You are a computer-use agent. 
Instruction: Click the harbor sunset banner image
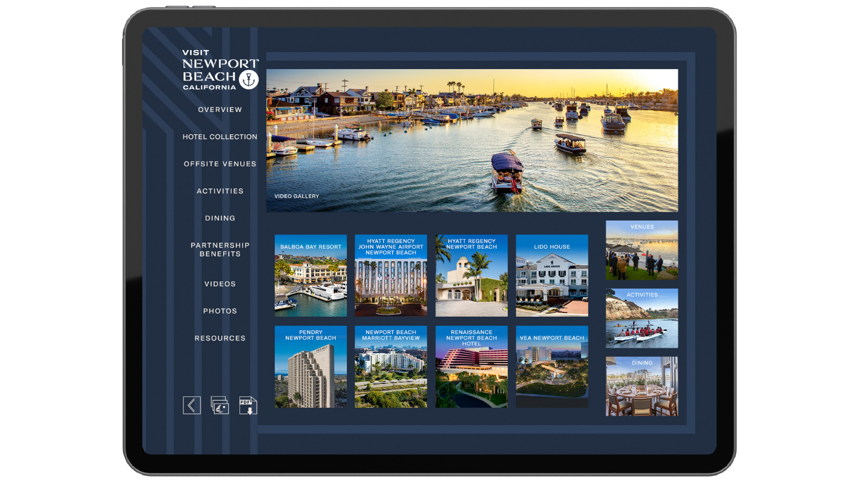(x=472, y=140)
